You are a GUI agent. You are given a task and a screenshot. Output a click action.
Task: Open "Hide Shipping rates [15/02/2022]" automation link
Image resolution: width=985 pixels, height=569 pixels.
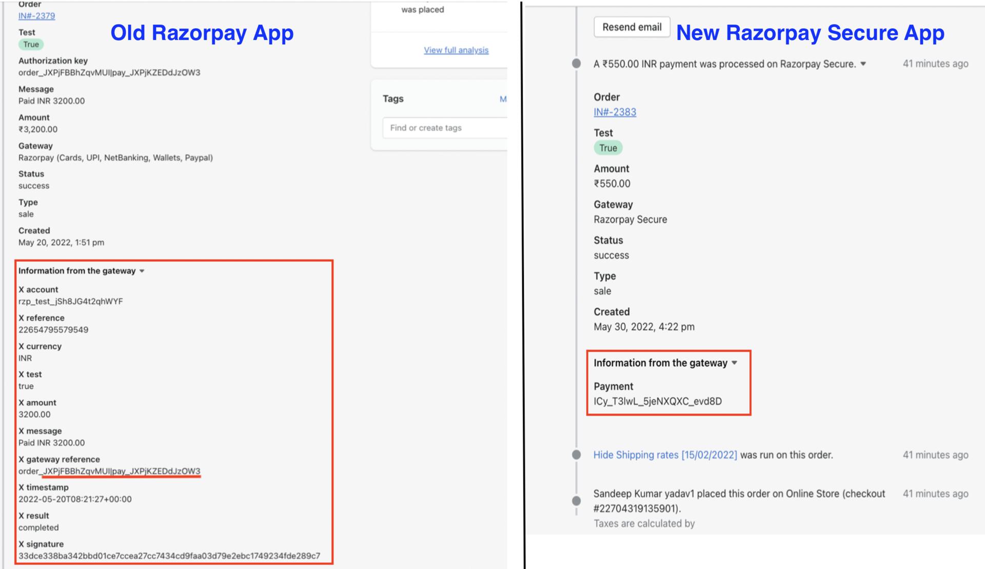665,455
